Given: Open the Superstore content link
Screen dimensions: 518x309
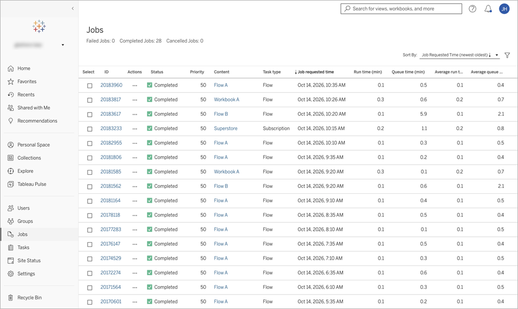Looking at the screenshot, I should click(x=226, y=128).
